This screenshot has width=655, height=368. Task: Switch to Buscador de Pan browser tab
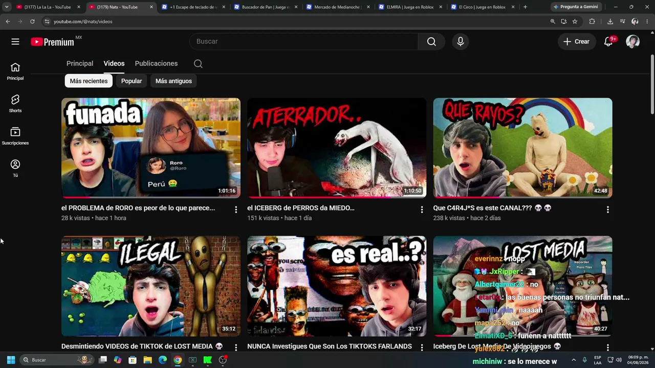(266, 7)
